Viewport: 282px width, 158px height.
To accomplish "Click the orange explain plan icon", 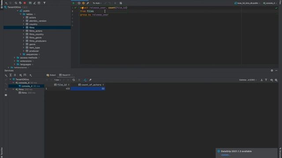I will tap(83, 3).
